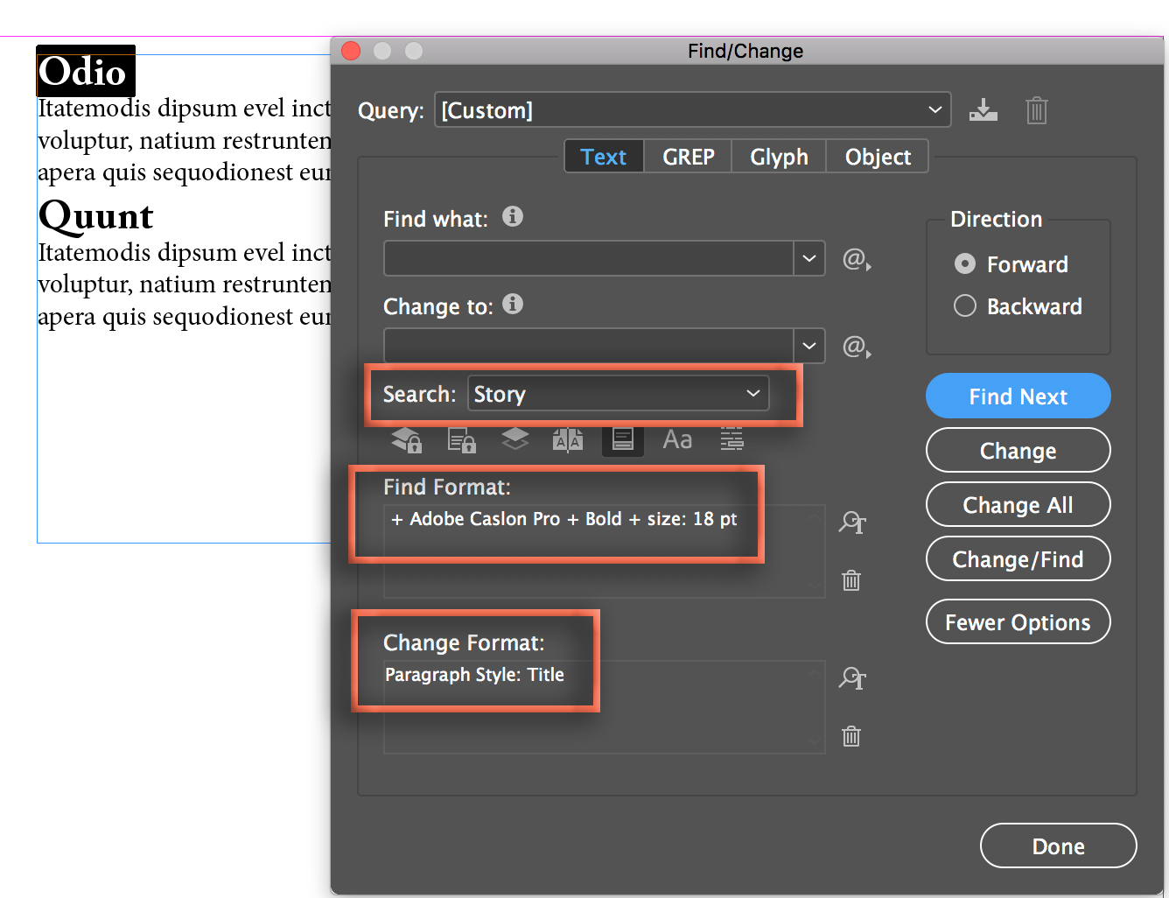Toggle Include Locked Layers icon
1169x898 pixels.
click(x=407, y=439)
